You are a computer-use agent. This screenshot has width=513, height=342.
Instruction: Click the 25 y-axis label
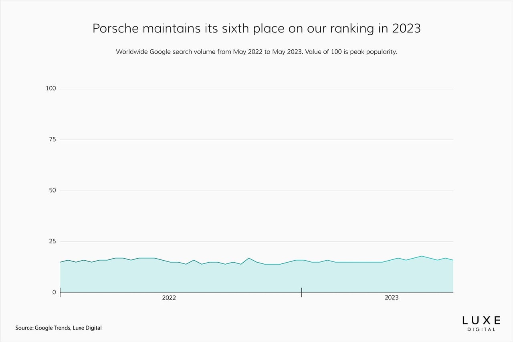tap(53, 241)
